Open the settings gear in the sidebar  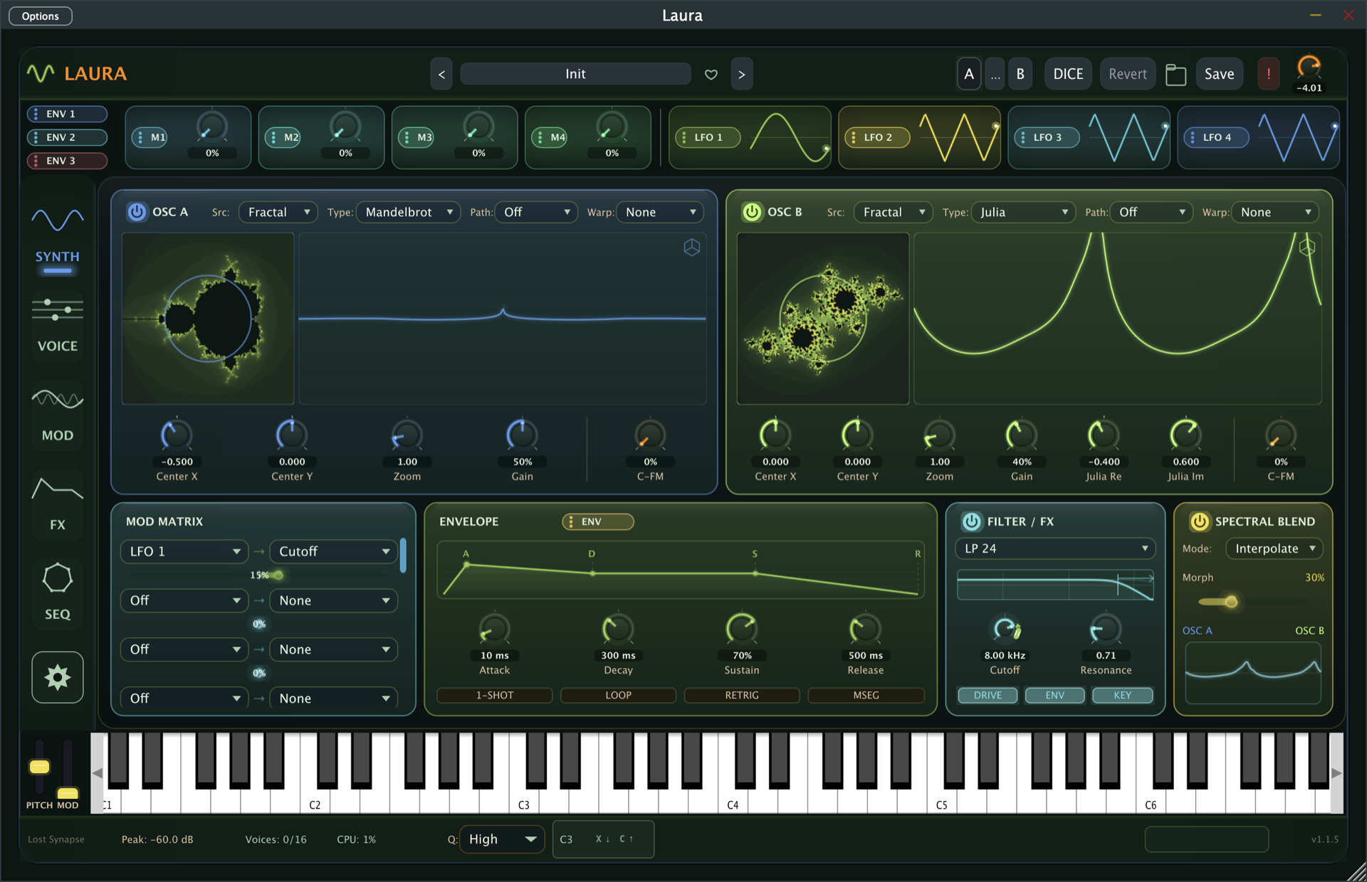click(57, 677)
